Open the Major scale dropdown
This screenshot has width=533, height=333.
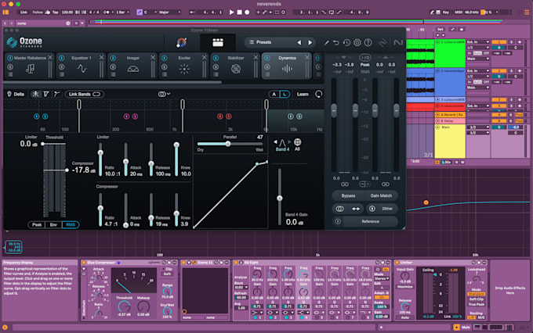(x=170, y=13)
